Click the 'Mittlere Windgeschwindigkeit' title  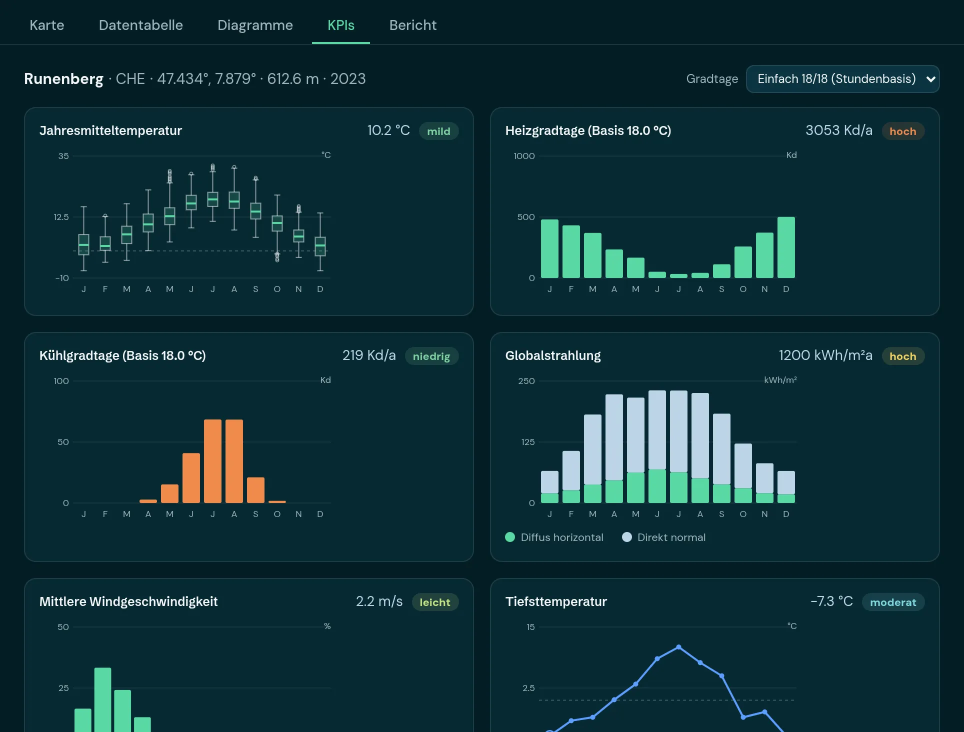click(128, 601)
